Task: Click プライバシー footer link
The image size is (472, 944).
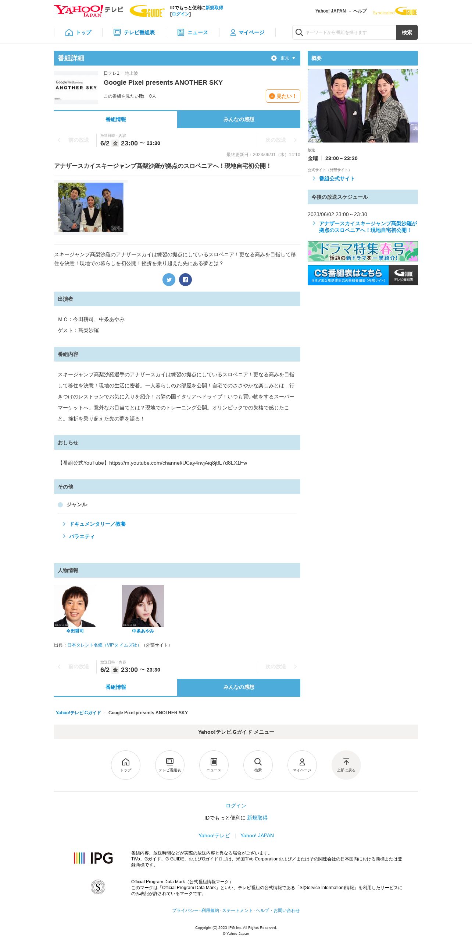Action: [x=185, y=910]
